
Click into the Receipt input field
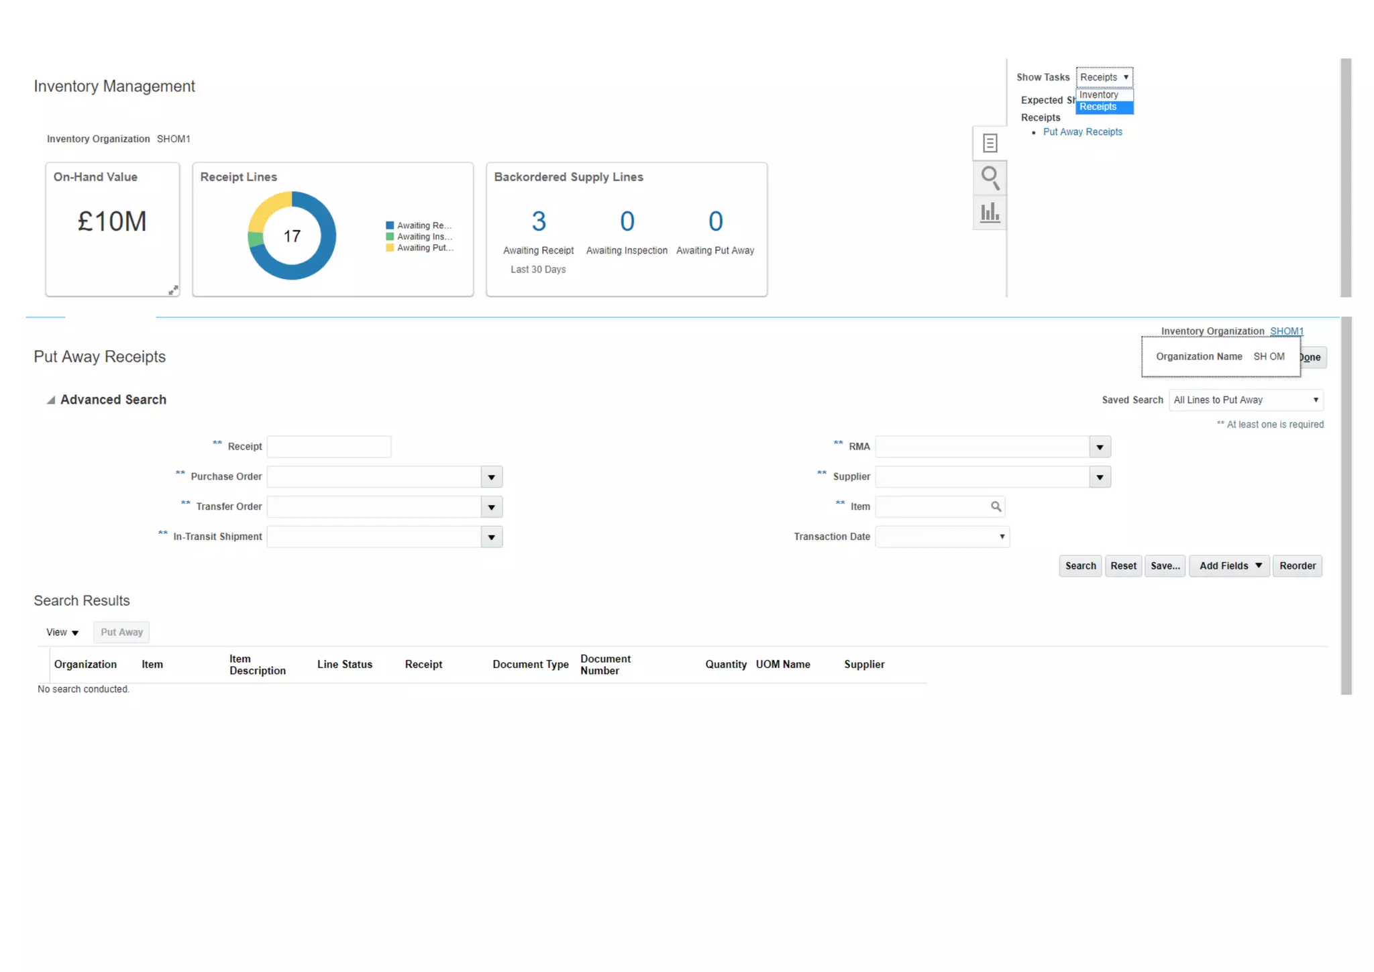329,447
